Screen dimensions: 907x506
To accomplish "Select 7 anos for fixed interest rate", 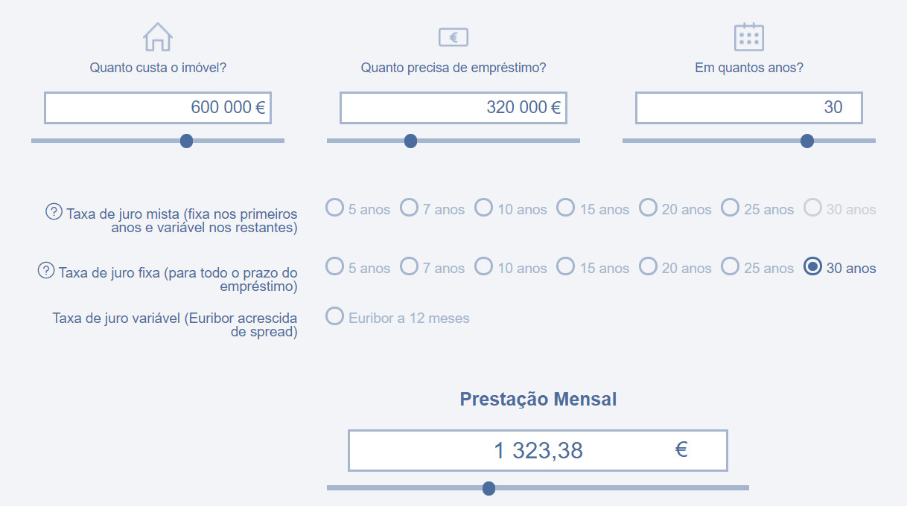I will point(410,266).
